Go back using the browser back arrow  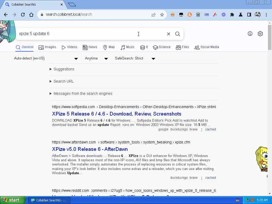pyautogui.click(x=6, y=15)
